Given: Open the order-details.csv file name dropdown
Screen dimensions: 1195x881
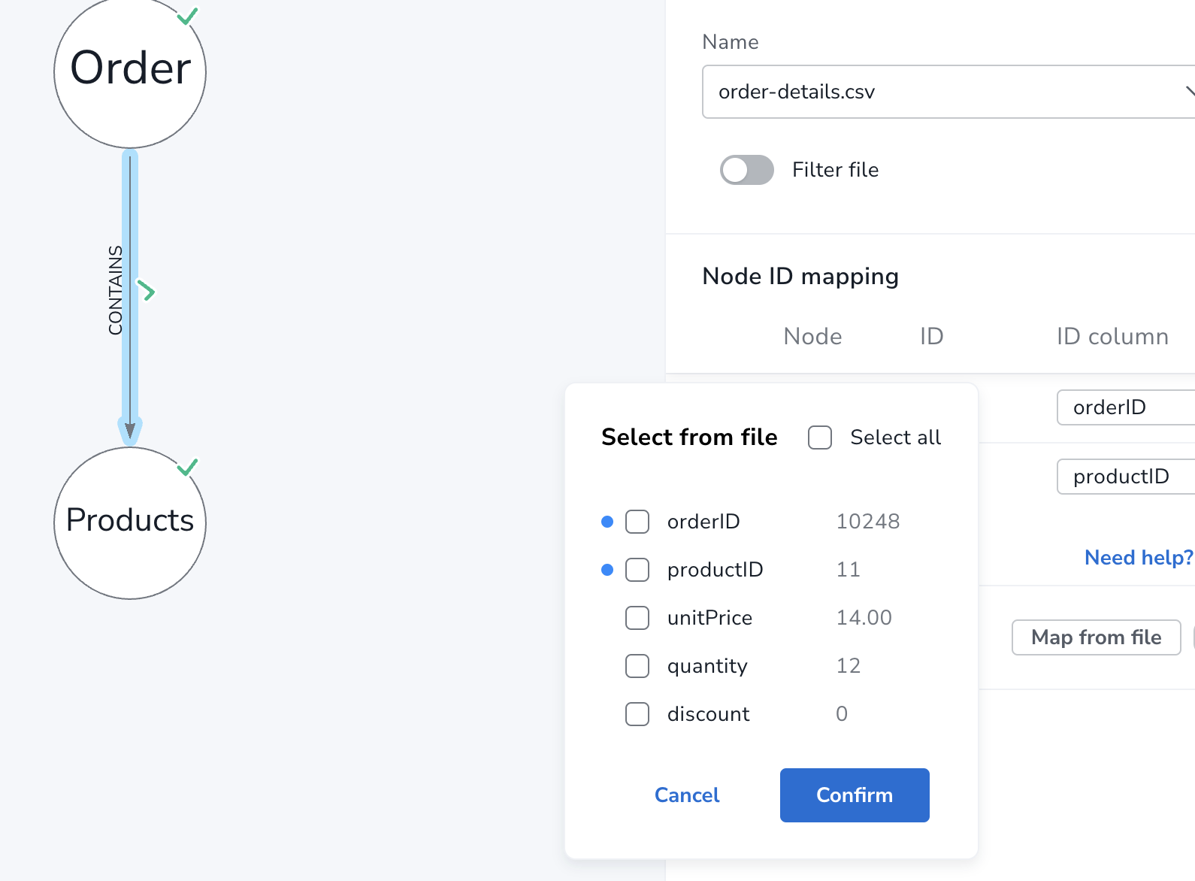Looking at the screenshot, I should (948, 92).
